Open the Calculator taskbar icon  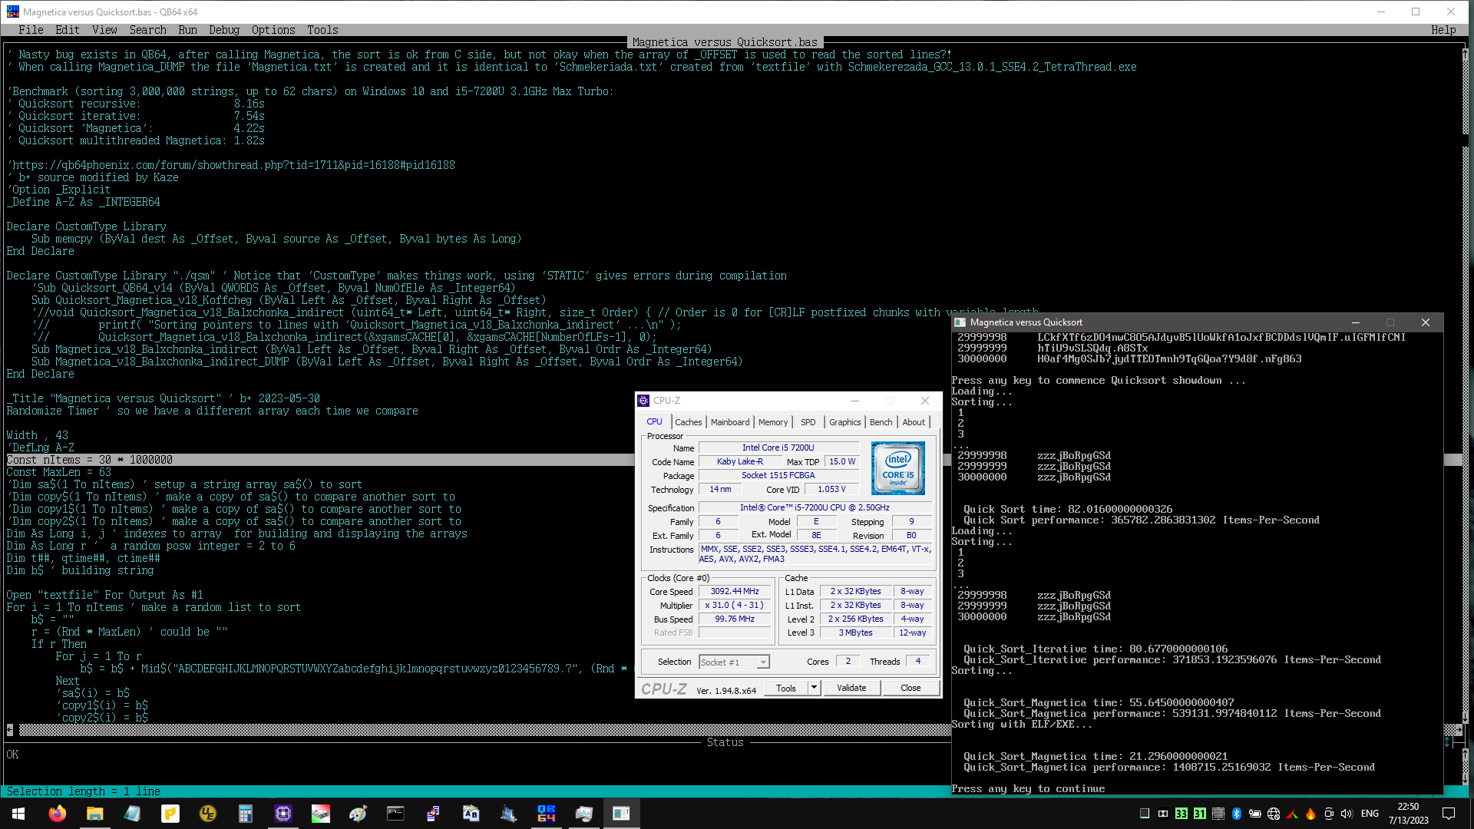pyautogui.click(x=245, y=814)
